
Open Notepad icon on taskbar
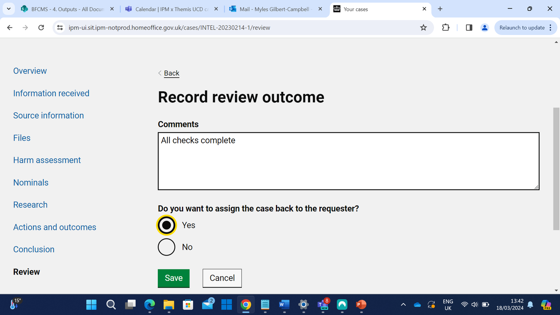[265, 304]
